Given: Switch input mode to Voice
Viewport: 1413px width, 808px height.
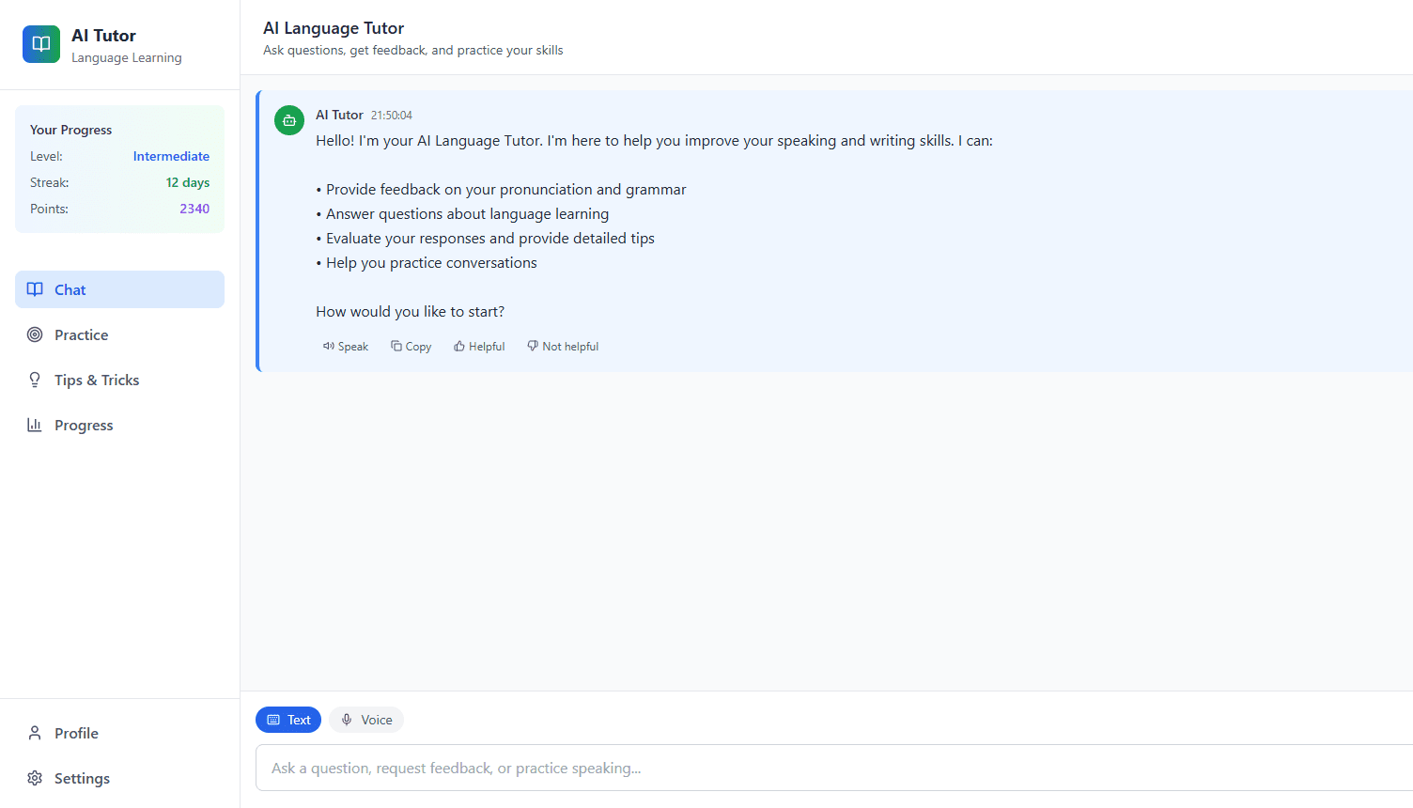Looking at the screenshot, I should pos(366,721).
